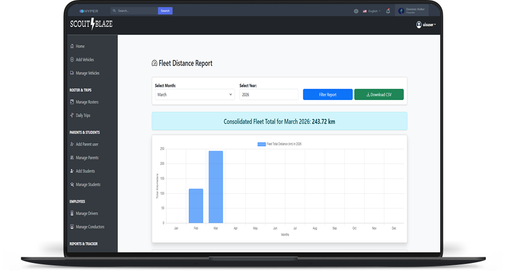Click the Manage Rosters calendar icon
Viewport: 506px width, 272px height.
point(72,102)
